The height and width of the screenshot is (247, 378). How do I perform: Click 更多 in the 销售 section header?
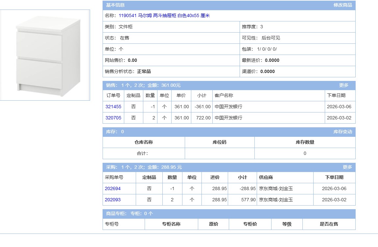(x=343, y=85)
